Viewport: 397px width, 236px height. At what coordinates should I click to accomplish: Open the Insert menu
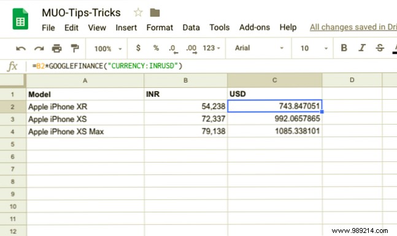(126, 28)
